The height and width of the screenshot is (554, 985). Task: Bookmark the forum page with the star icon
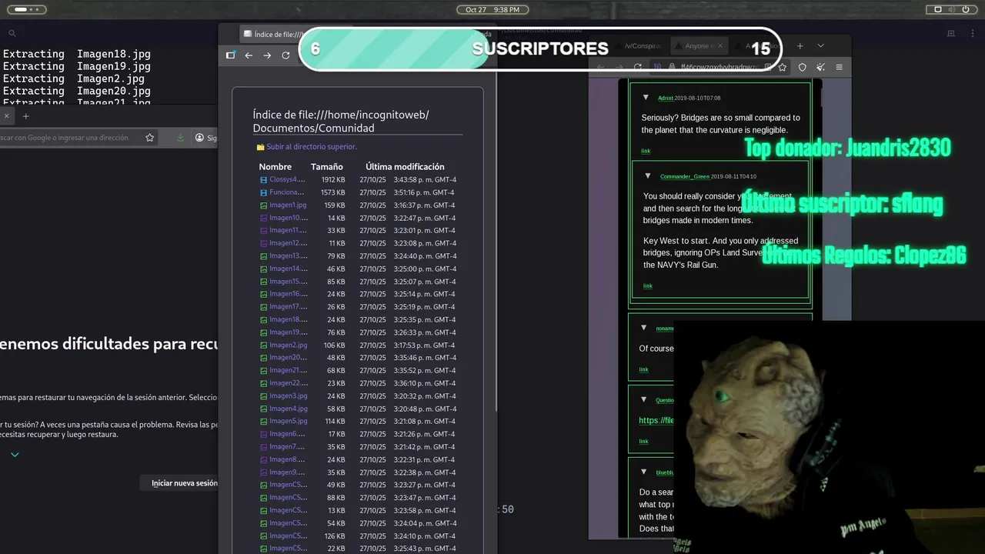(783, 67)
